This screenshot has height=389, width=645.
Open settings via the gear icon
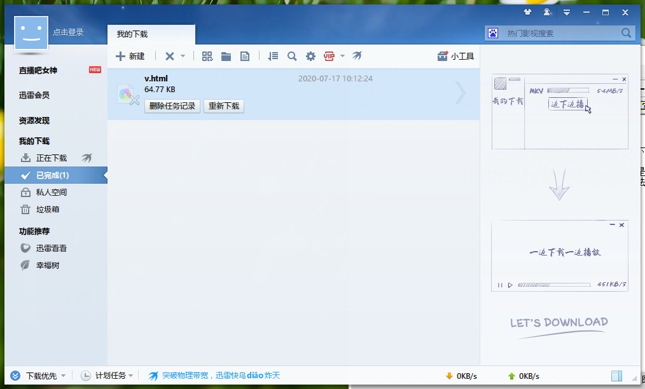click(x=310, y=57)
